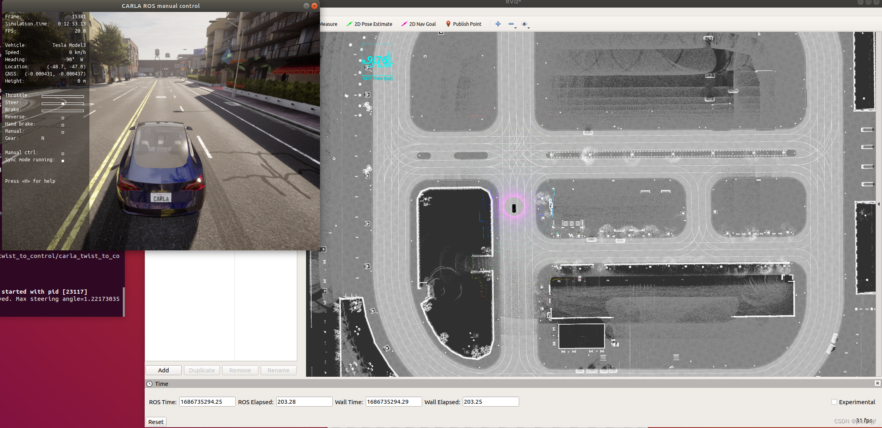
Task: Open the dropdown arrow beside the eye icon
Action: coord(529,28)
